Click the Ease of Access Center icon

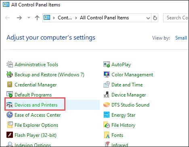click(10, 115)
